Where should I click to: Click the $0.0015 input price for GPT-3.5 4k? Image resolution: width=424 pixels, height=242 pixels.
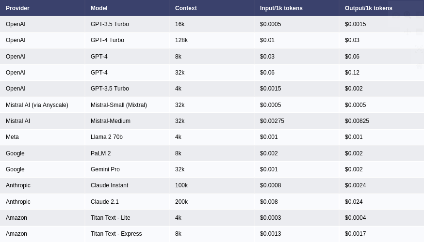pyautogui.click(x=270, y=89)
